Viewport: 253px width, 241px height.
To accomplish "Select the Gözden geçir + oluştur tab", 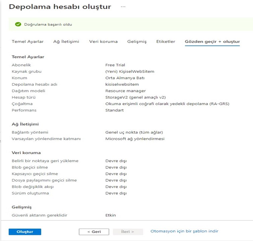I will tap(212, 42).
